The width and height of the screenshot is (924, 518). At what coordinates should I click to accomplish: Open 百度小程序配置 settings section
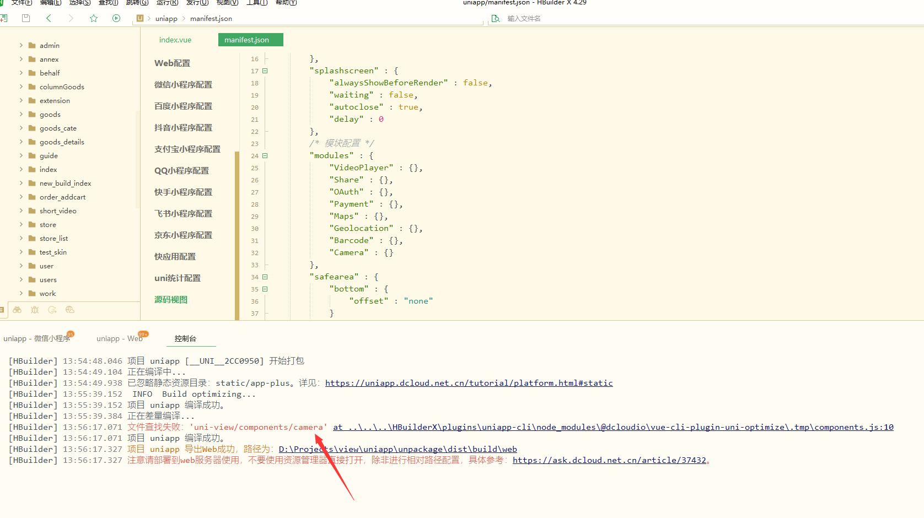point(183,106)
